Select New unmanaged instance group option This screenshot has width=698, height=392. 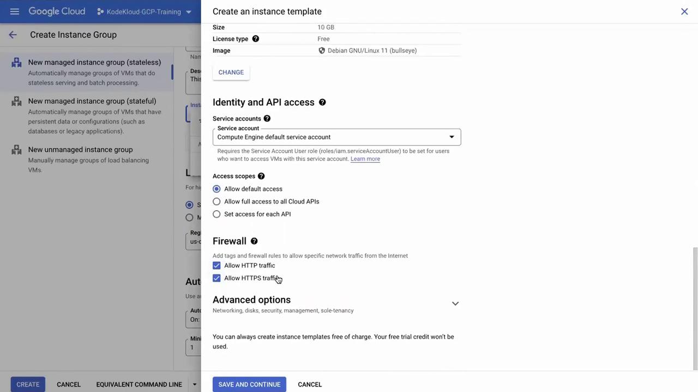tap(80, 150)
